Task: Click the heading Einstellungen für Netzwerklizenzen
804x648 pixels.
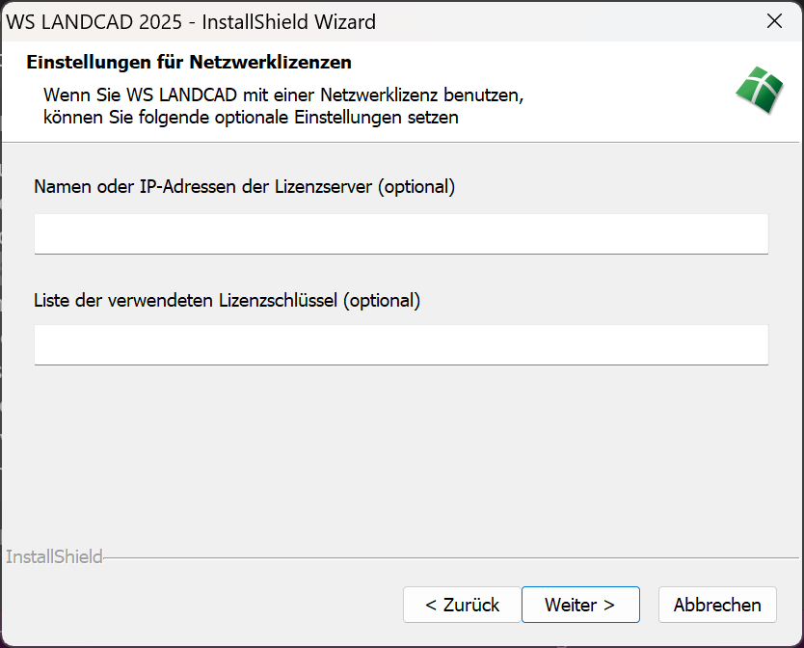Action: 189,63
